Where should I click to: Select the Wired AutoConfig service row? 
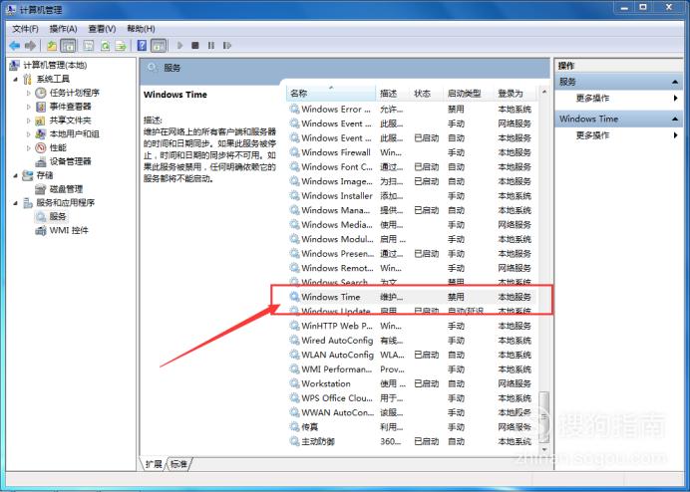click(x=412, y=341)
